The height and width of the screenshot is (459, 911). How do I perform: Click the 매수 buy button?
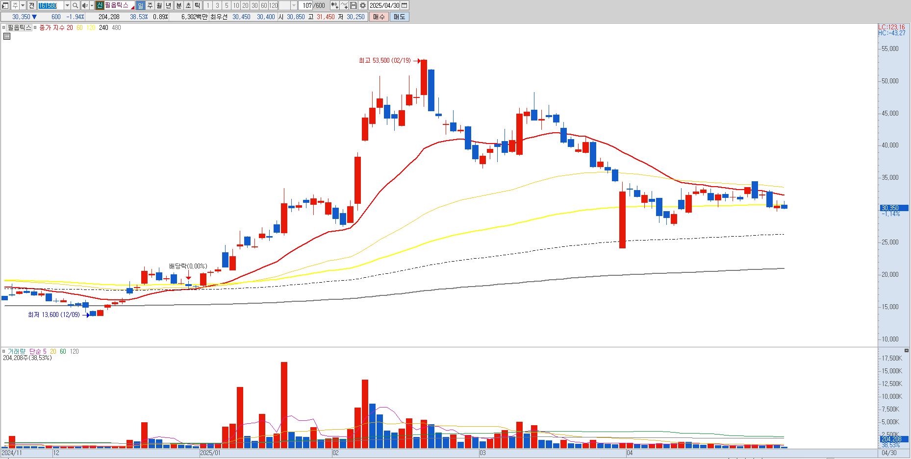pos(379,17)
